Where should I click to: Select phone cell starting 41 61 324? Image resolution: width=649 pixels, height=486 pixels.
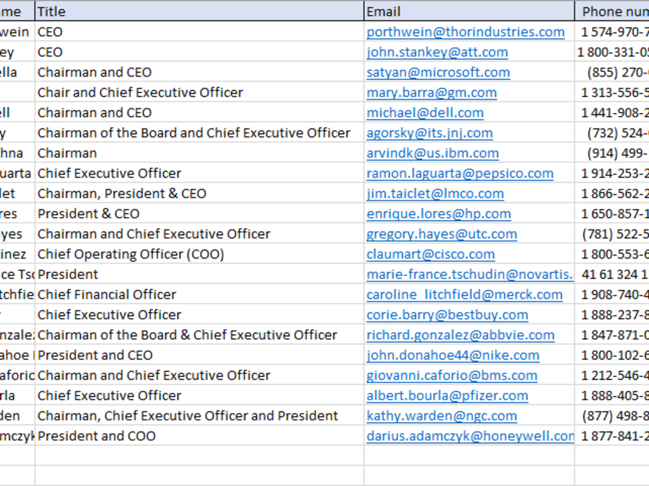tap(612, 274)
